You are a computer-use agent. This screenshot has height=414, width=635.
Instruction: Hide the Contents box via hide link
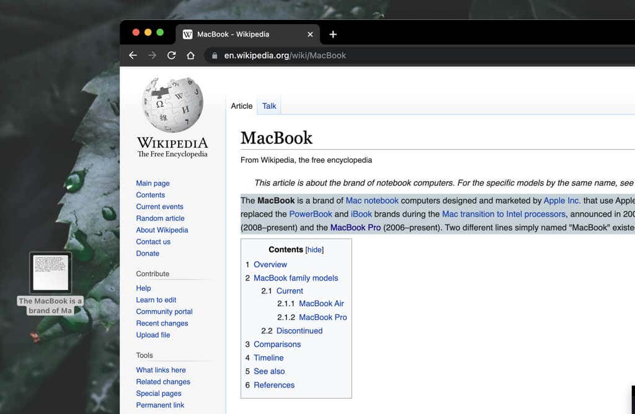314,250
